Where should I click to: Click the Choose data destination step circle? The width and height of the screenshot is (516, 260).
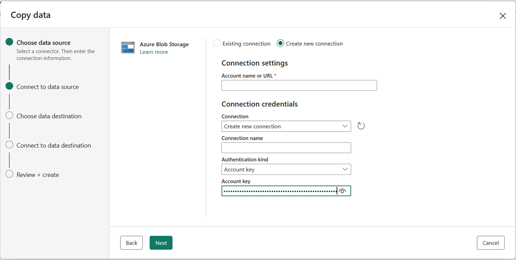coord(10,116)
